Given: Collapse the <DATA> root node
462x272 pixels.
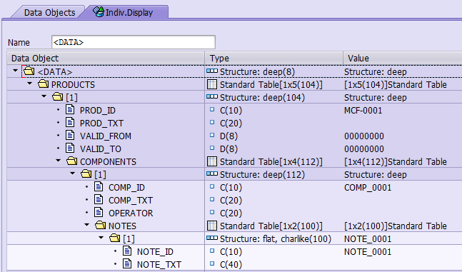Looking at the screenshot, I should click(x=15, y=71).
